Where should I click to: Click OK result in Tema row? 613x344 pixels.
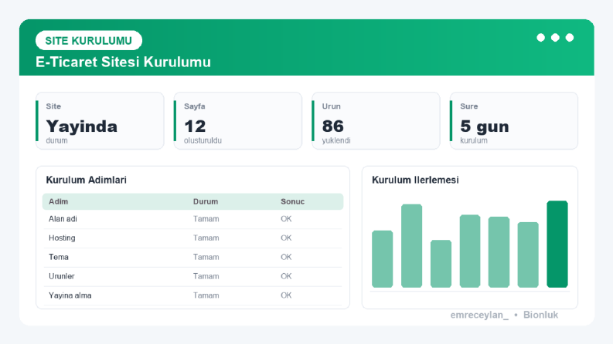pyautogui.click(x=286, y=257)
